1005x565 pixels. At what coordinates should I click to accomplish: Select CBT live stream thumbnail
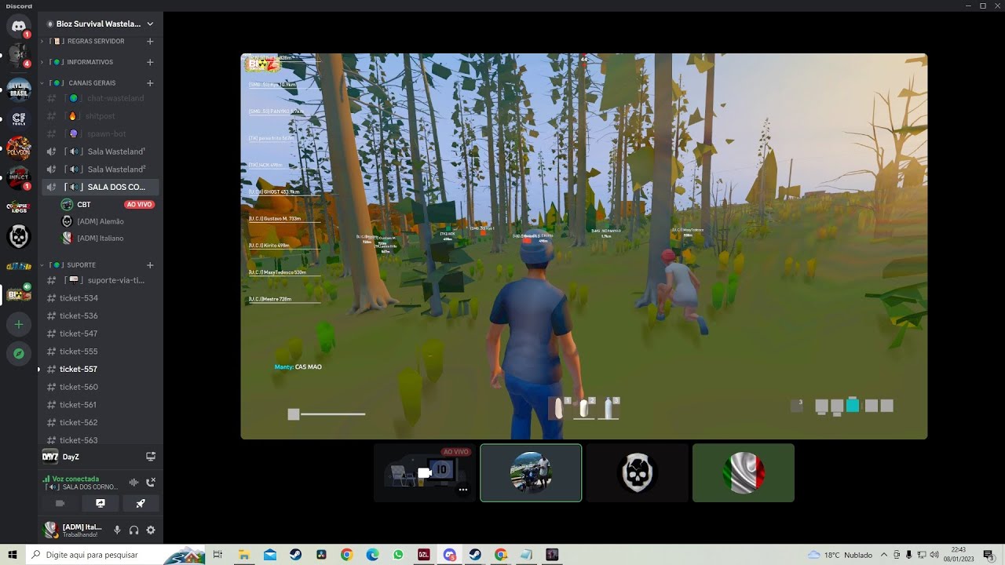click(425, 472)
